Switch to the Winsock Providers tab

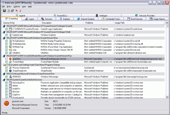[x=145, y=15]
